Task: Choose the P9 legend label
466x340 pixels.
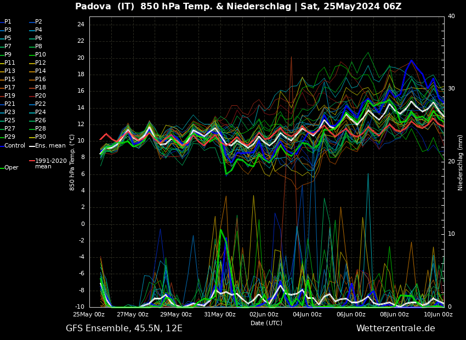Action: 8,55
